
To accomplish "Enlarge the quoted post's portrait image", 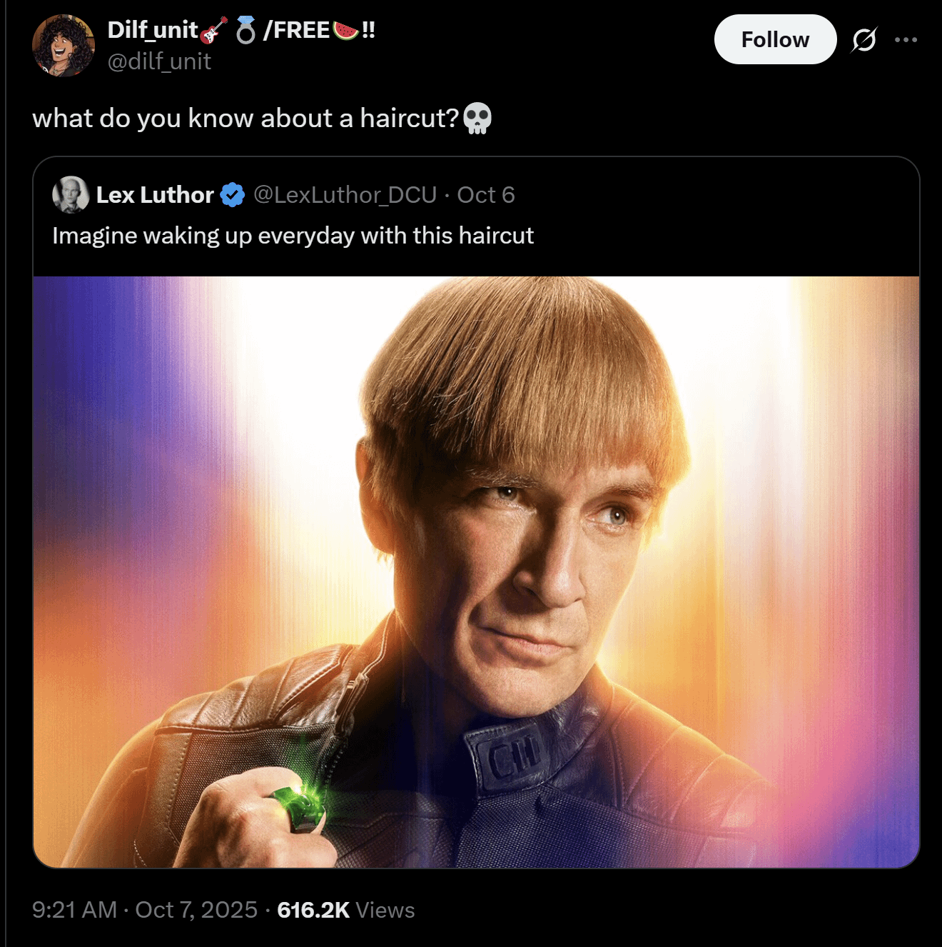I will pos(476,571).
